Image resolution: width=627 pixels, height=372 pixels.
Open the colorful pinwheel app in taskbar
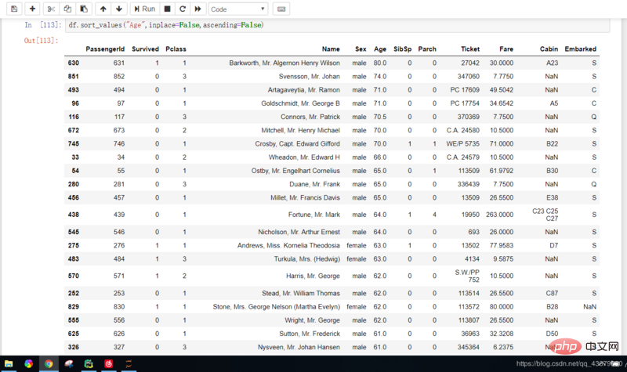point(28,363)
